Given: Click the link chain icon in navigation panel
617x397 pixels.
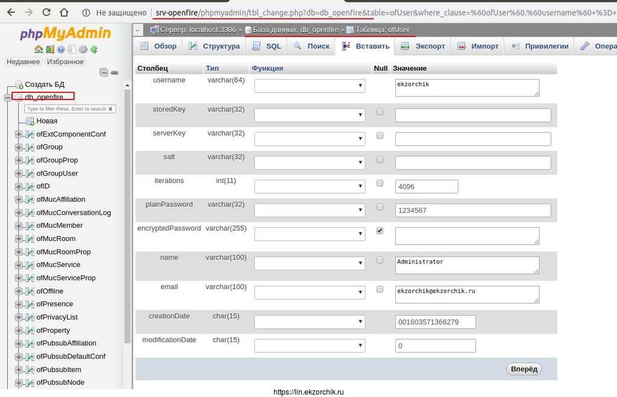Looking at the screenshot, I should click(114, 72).
